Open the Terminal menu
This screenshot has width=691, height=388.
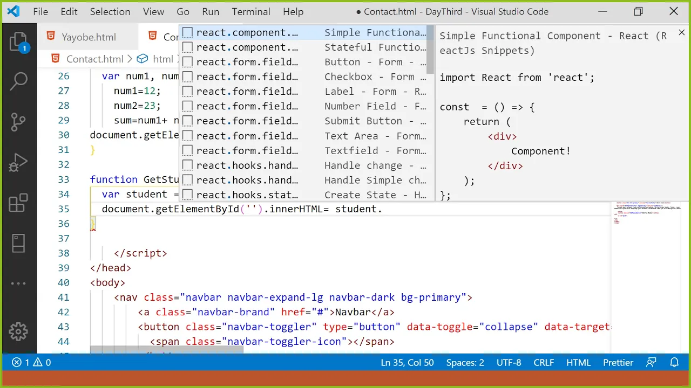pyautogui.click(x=251, y=11)
